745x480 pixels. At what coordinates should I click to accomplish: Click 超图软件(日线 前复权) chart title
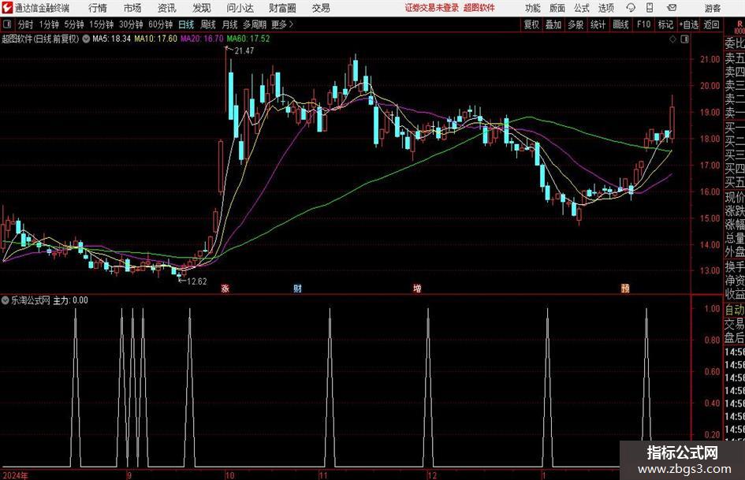pos(40,39)
